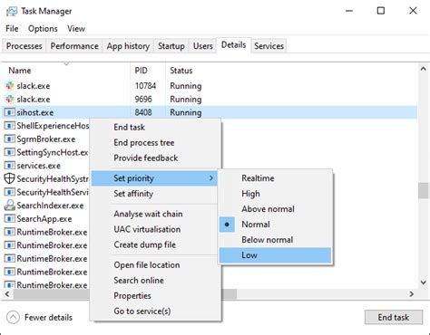Click the Slack icon for PID 9696

click(10, 100)
